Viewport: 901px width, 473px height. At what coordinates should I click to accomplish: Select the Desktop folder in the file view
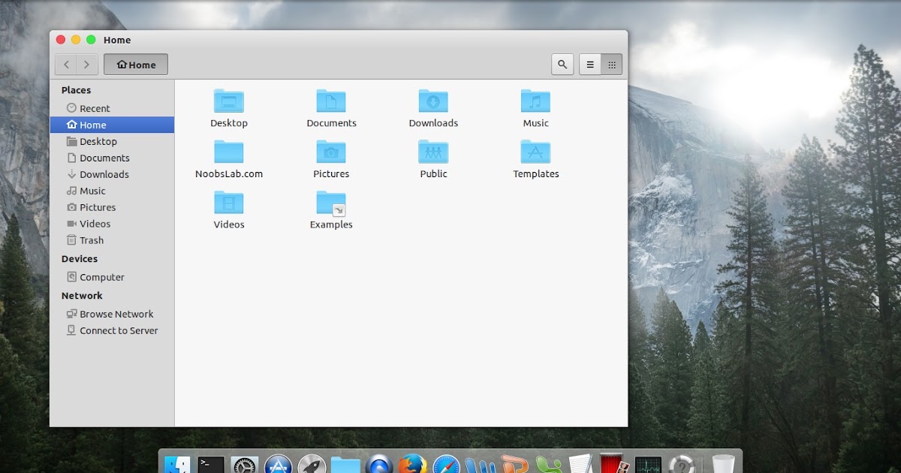[229, 108]
